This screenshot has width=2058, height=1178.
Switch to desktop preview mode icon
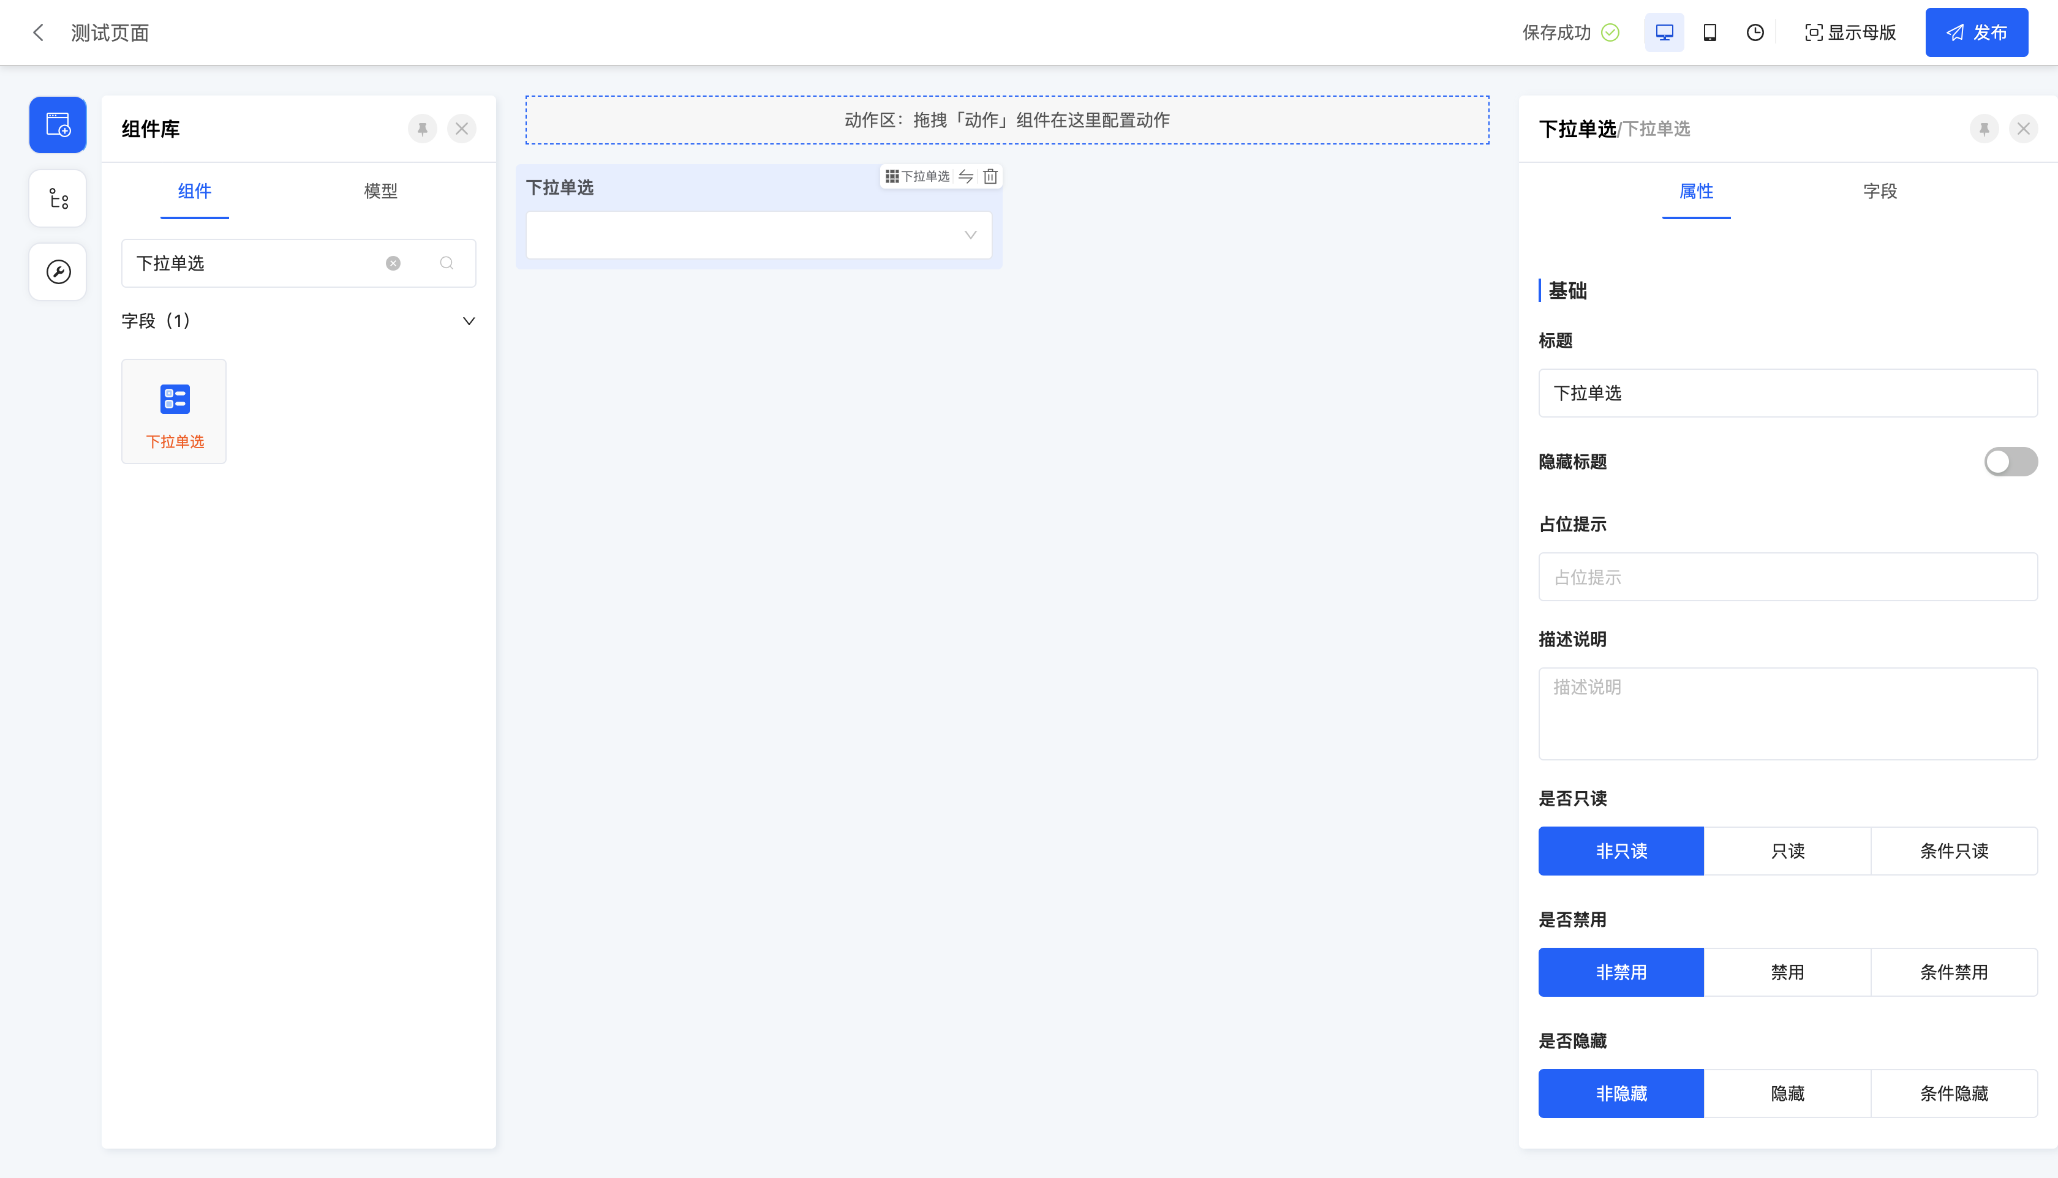pyautogui.click(x=1664, y=32)
